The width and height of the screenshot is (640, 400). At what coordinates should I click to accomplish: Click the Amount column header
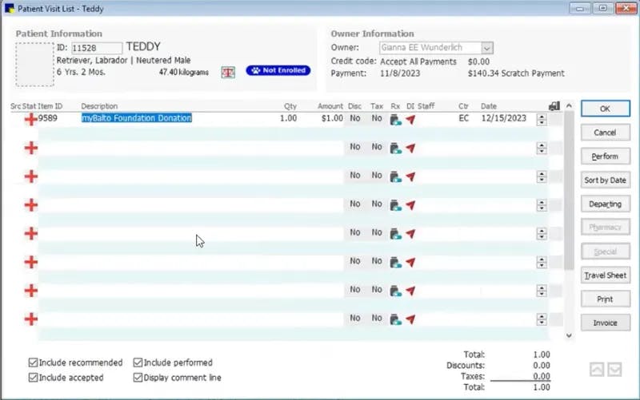pos(330,106)
